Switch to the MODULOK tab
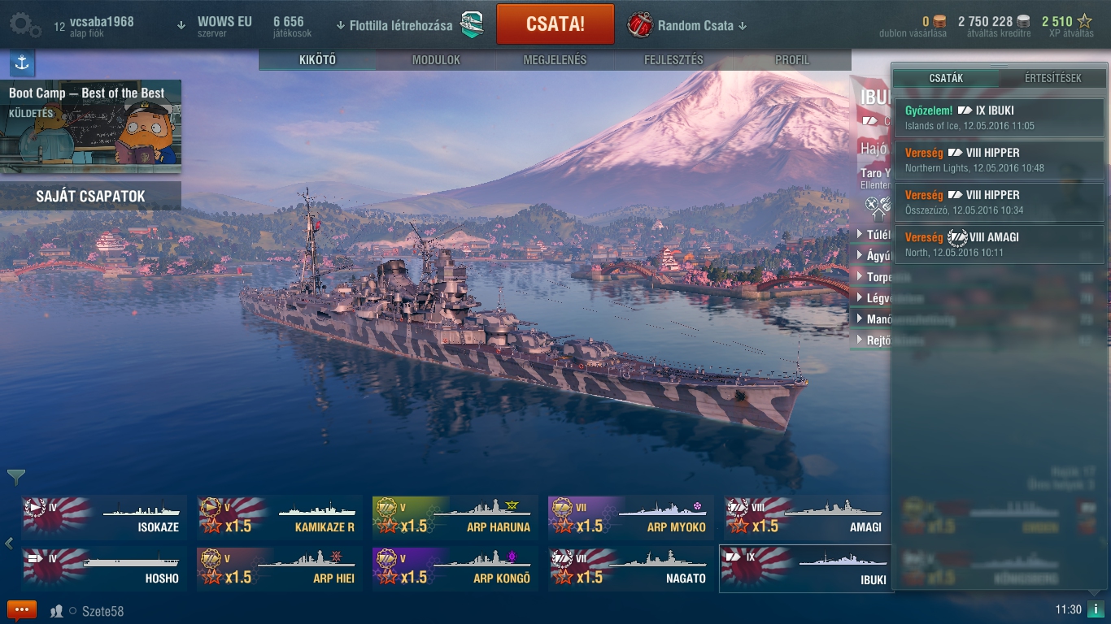Screen dimensions: 1111x624 click(x=436, y=60)
